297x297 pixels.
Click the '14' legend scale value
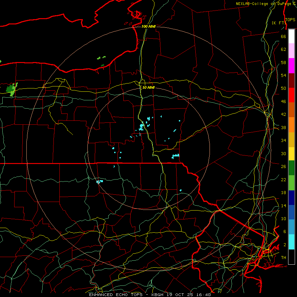pyautogui.click(x=283, y=206)
